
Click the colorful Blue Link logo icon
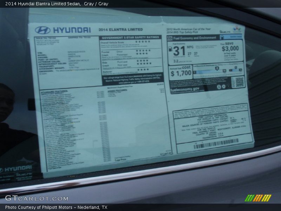(x=237, y=29)
